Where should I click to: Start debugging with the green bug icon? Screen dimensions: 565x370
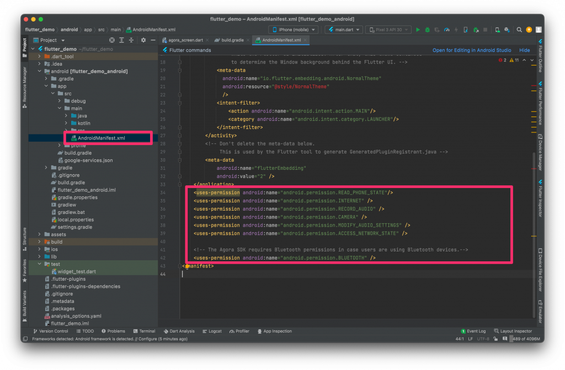coord(428,30)
